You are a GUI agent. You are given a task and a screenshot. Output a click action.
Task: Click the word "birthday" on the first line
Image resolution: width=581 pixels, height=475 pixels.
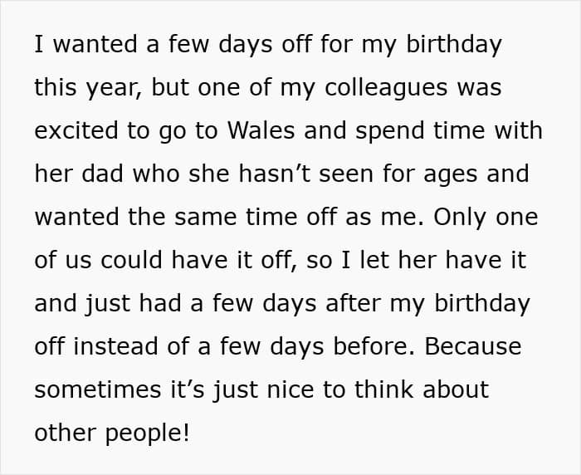(454, 45)
